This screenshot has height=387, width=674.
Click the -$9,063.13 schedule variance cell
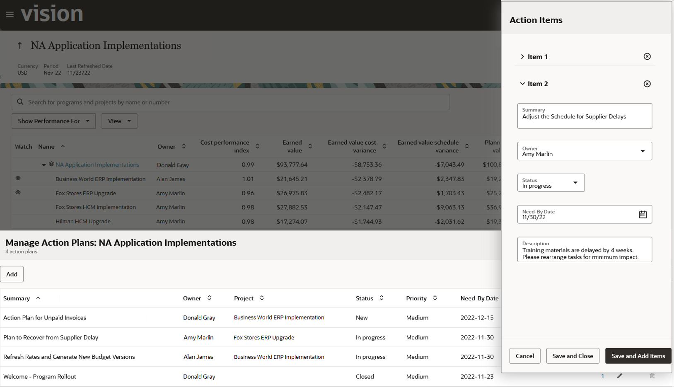449,207
